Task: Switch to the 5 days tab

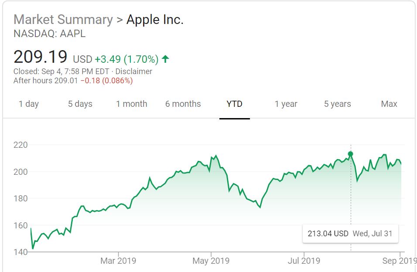Action: [80, 104]
